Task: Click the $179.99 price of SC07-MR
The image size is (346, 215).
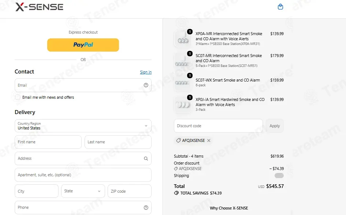Action: 277,56
